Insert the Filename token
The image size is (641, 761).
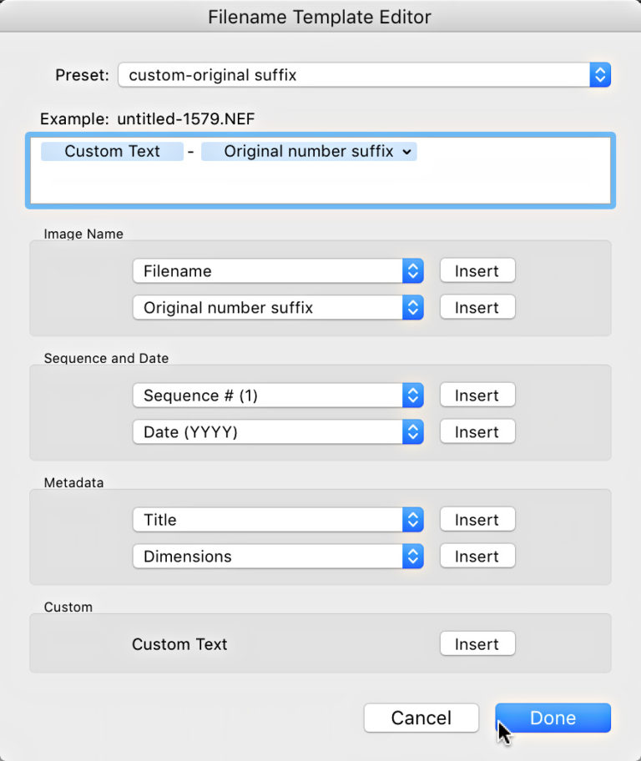[x=477, y=270]
